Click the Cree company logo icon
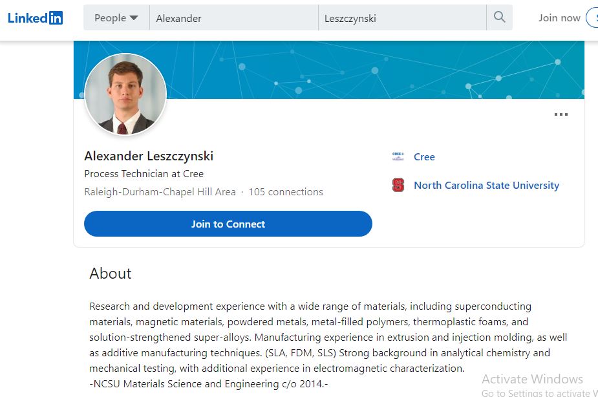Screen dimensions: 598x397 pyautogui.click(x=398, y=156)
